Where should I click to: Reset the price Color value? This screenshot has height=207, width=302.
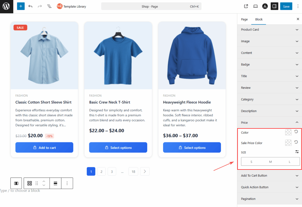pos(296,132)
